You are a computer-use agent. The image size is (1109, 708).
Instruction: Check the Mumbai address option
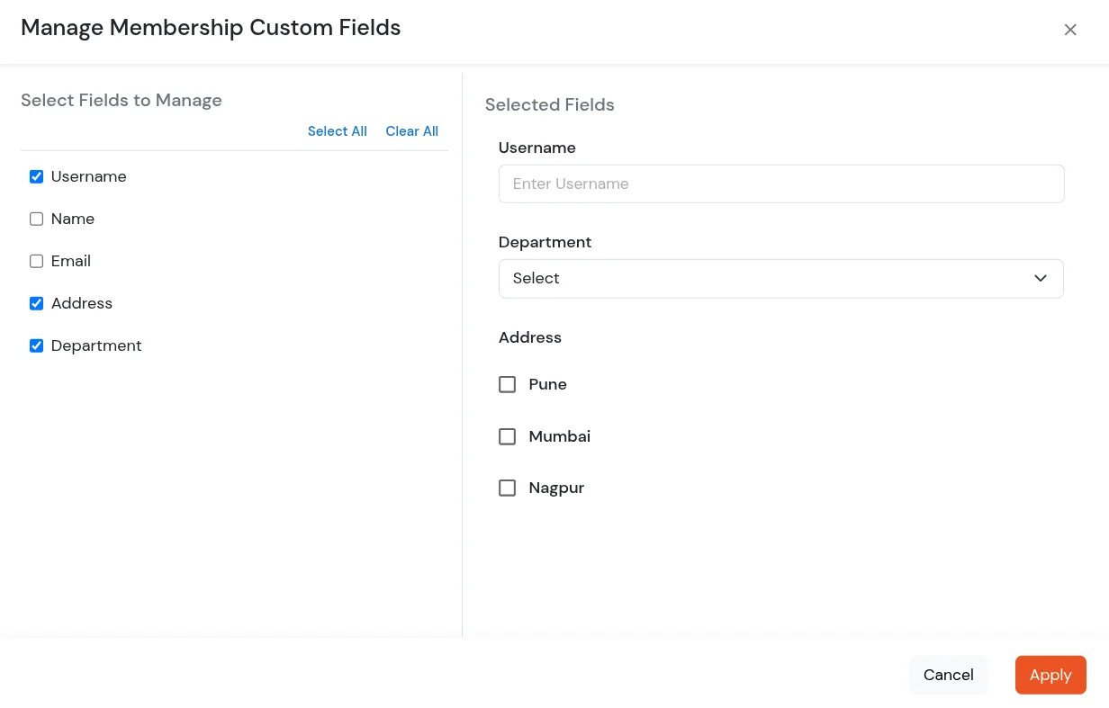click(507, 436)
